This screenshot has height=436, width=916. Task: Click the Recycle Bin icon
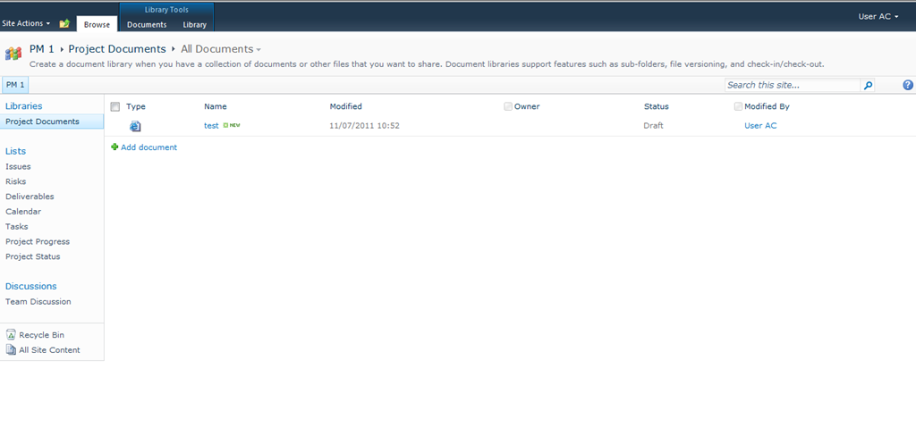[x=11, y=335]
